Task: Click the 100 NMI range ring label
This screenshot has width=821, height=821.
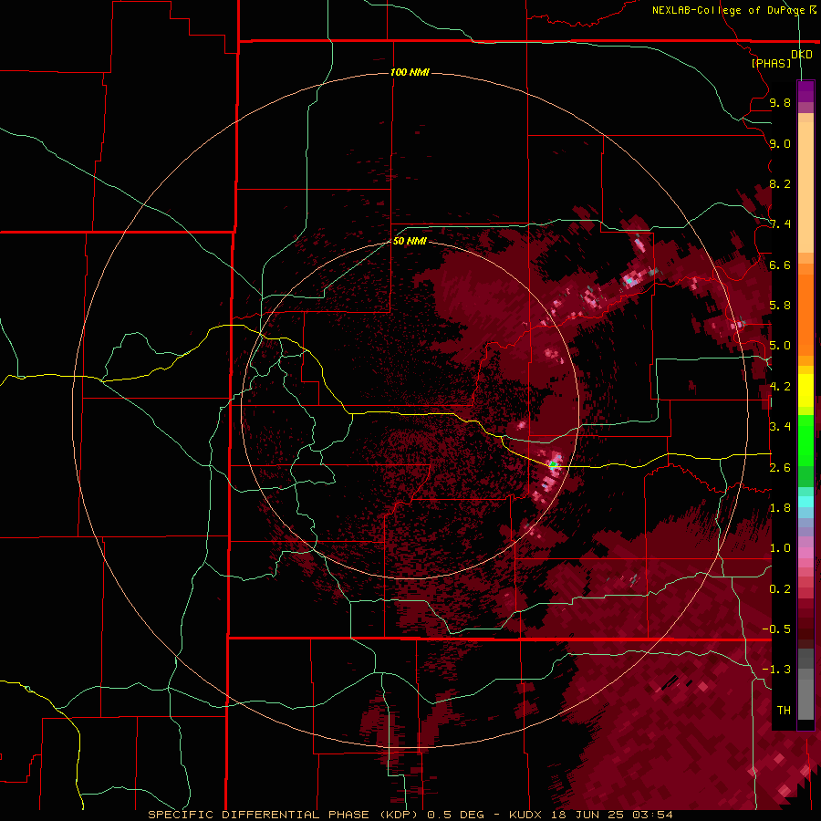Action: 410,72
